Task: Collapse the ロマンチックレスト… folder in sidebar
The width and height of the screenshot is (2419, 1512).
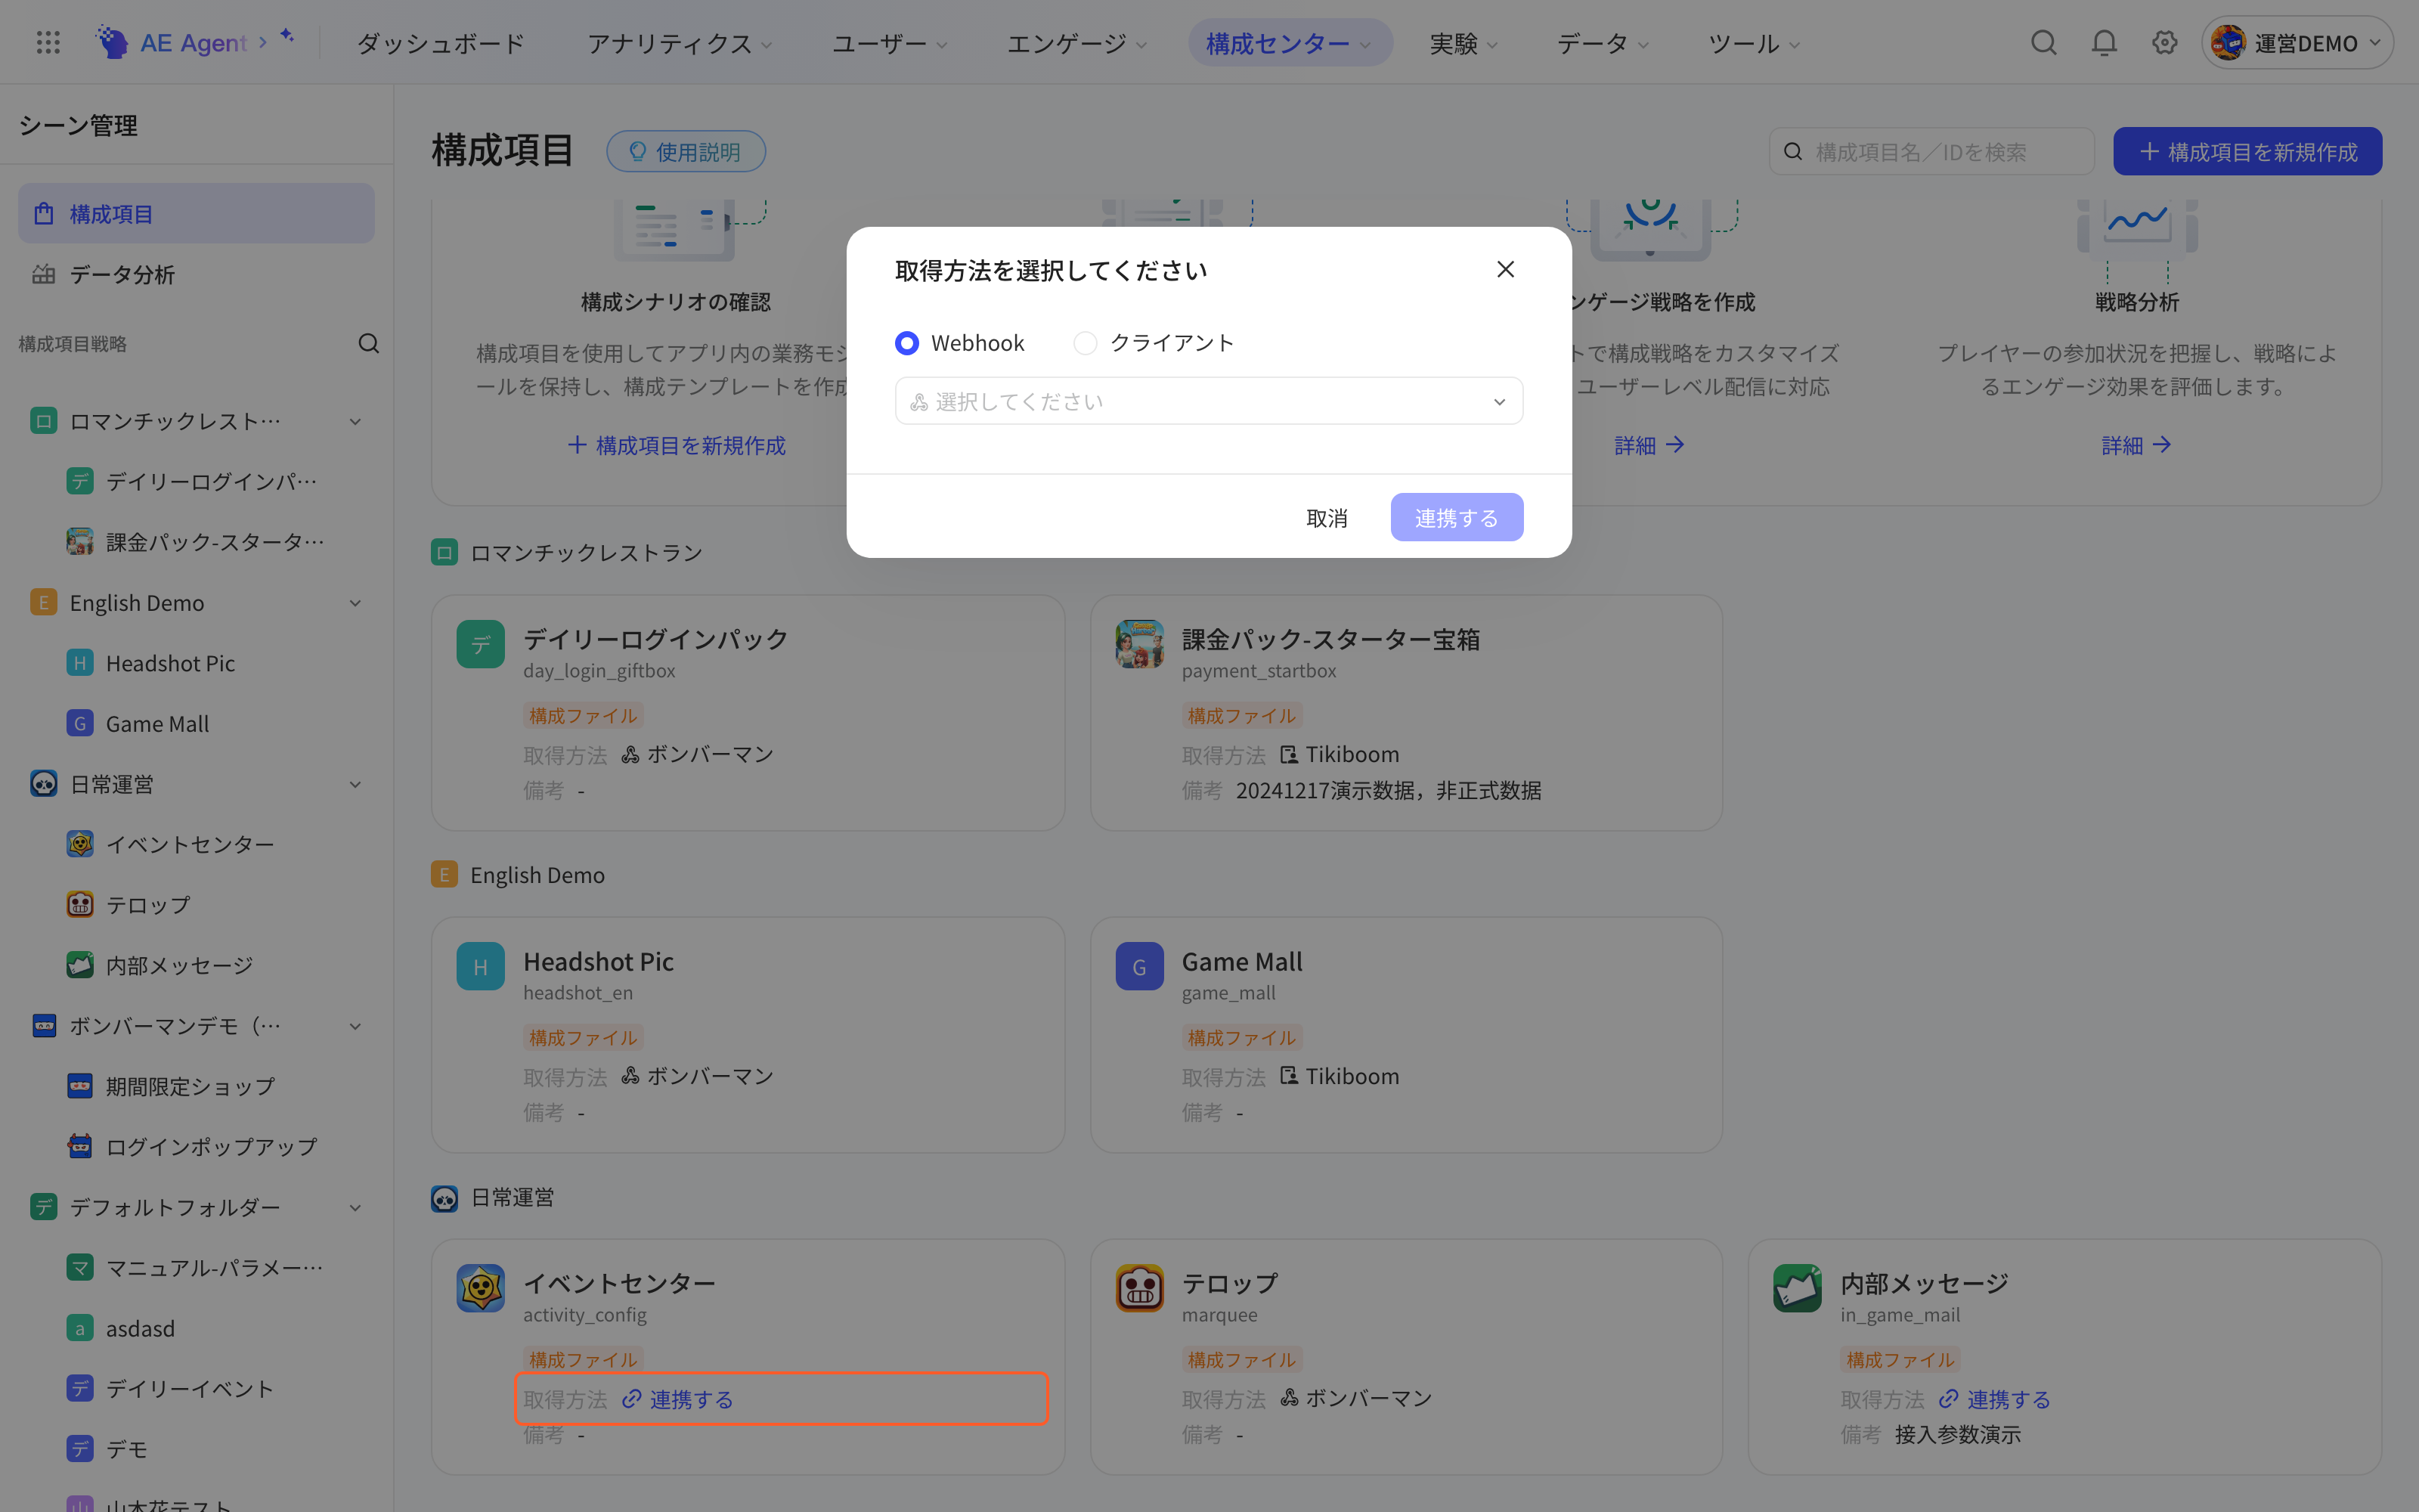Action: point(355,422)
